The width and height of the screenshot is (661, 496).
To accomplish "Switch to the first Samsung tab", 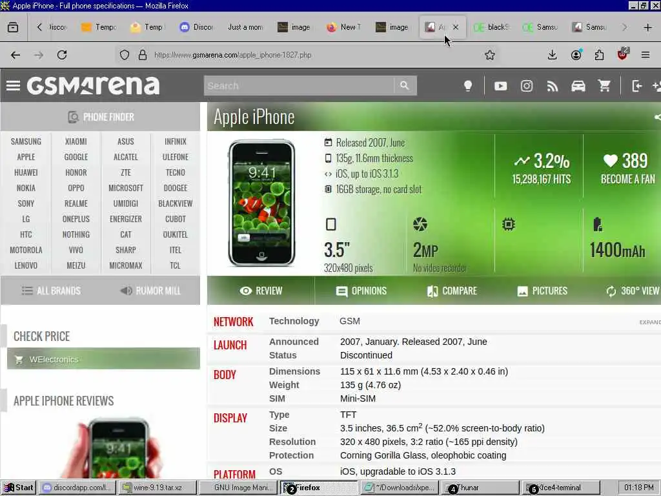I will point(540,27).
